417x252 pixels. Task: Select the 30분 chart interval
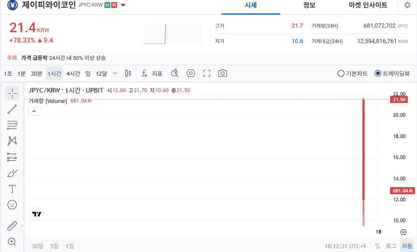tap(36, 74)
